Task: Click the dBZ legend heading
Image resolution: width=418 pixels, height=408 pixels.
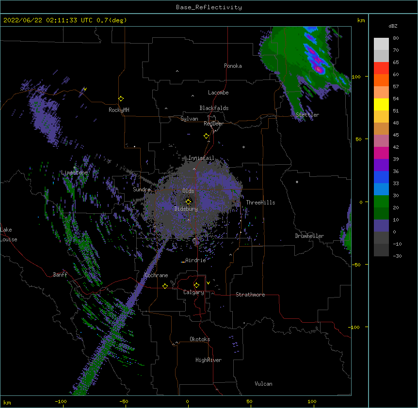Action: tap(393, 26)
